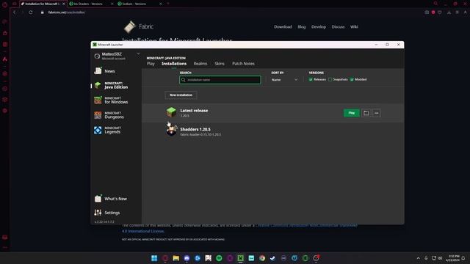Viewport: 470px width, 264px height.
Task: Open What's New in launcher sidebar
Action: [111, 199]
